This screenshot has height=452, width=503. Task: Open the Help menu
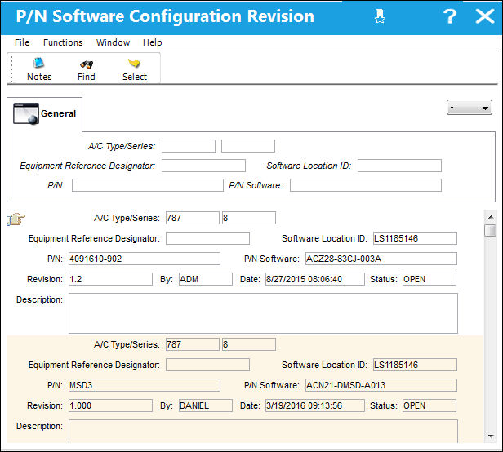click(153, 42)
